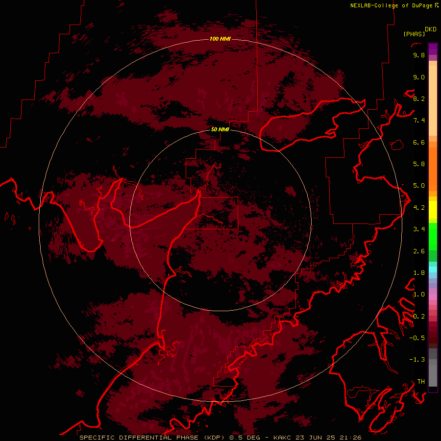Click the 5.8 scale value
The width and height of the screenshot is (441, 441).
coord(419,164)
